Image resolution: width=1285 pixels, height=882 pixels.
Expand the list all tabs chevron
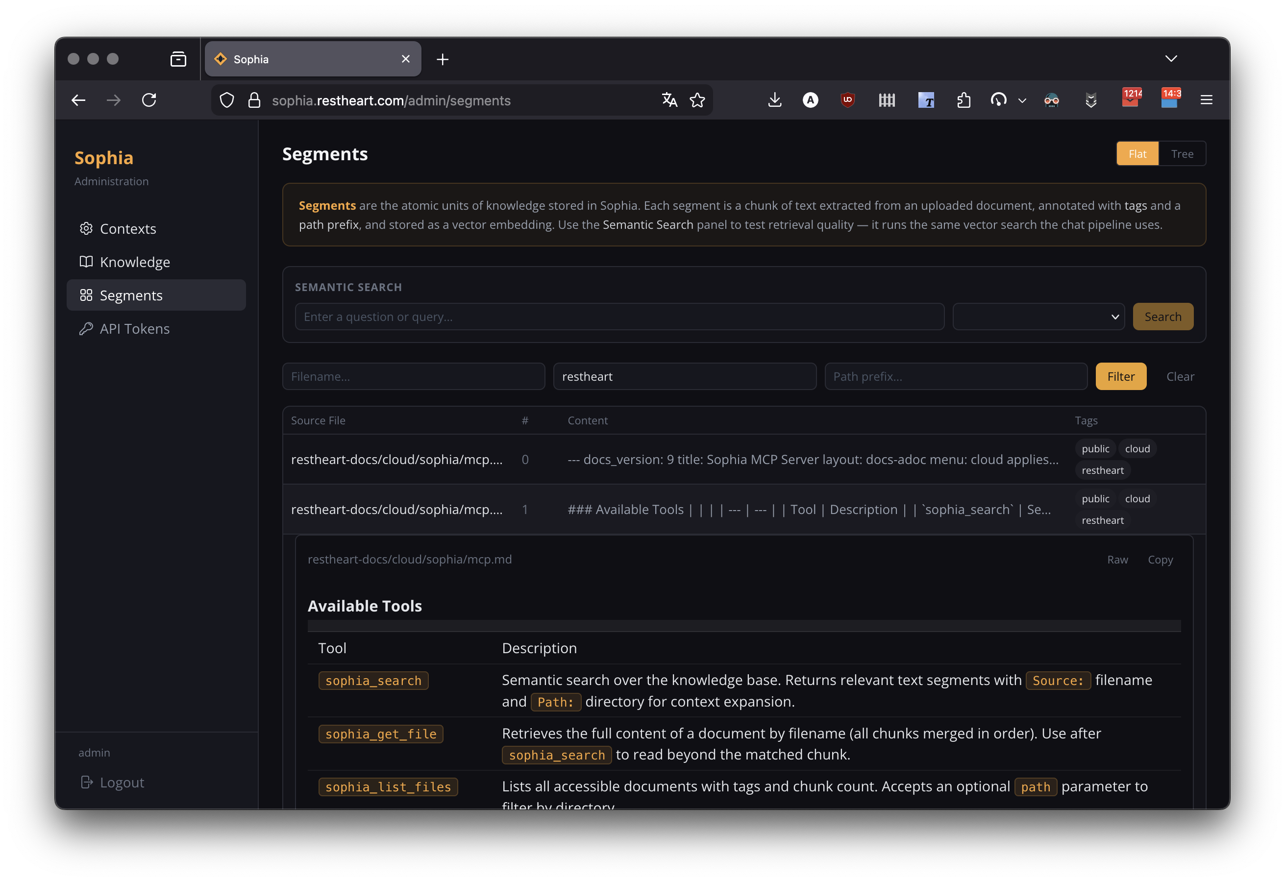1170,59
